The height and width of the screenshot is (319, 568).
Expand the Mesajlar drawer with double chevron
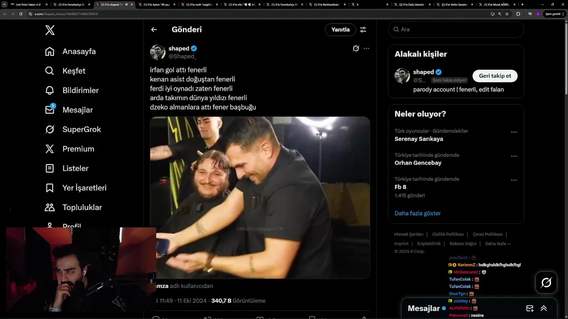pyautogui.click(x=544, y=308)
